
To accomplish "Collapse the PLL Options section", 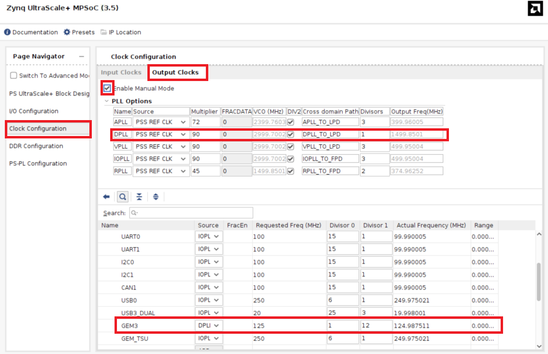I will [107, 101].
